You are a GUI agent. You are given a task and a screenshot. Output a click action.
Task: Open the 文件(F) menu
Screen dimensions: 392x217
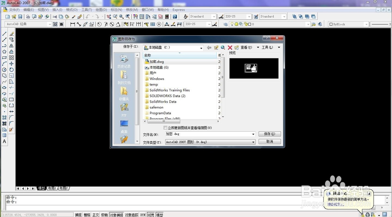click(14, 10)
